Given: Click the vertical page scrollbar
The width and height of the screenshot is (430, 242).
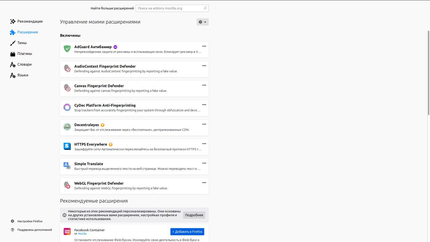Looking at the screenshot, I should pos(428,73).
